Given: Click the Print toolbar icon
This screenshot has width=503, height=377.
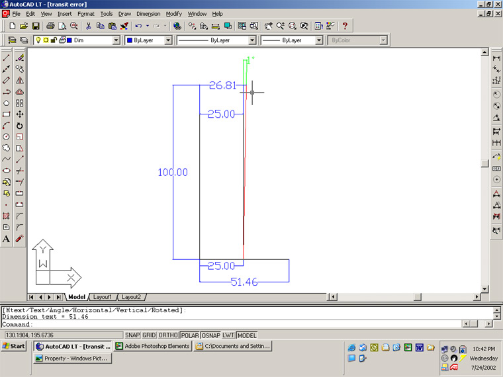Looking at the screenshot, I should point(50,26).
